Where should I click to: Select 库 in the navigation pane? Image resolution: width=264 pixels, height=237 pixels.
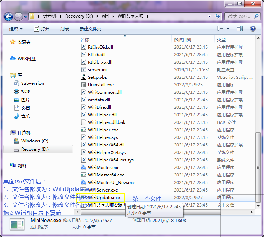pos(16,75)
